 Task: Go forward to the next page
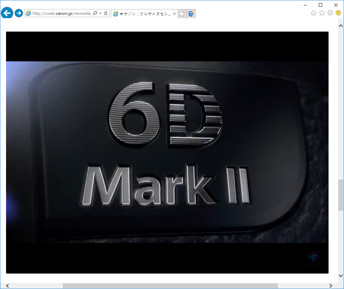[x=19, y=13]
